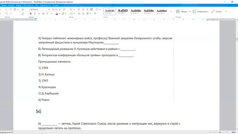Open the Table dropdown arrow

(x=190, y=12)
